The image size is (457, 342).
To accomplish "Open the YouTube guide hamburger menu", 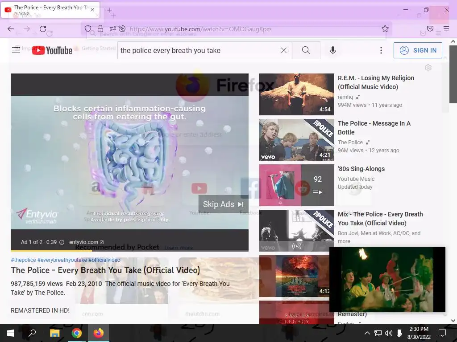I will [16, 50].
